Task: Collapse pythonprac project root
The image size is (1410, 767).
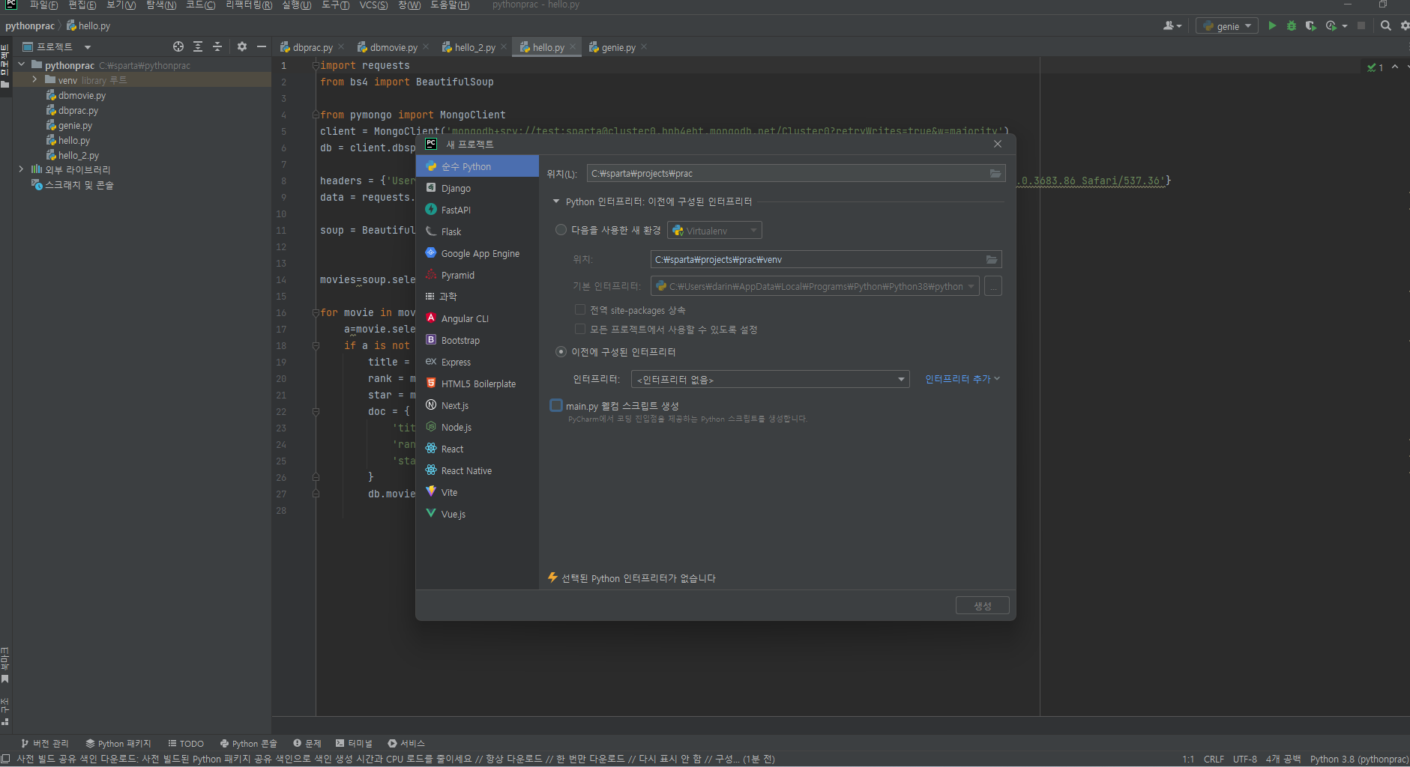Action: coord(22,64)
